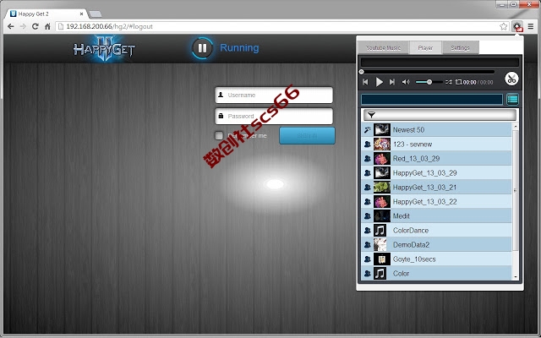The width and height of the screenshot is (541, 338).
Task: Click the address bar URL
Action: (109, 26)
